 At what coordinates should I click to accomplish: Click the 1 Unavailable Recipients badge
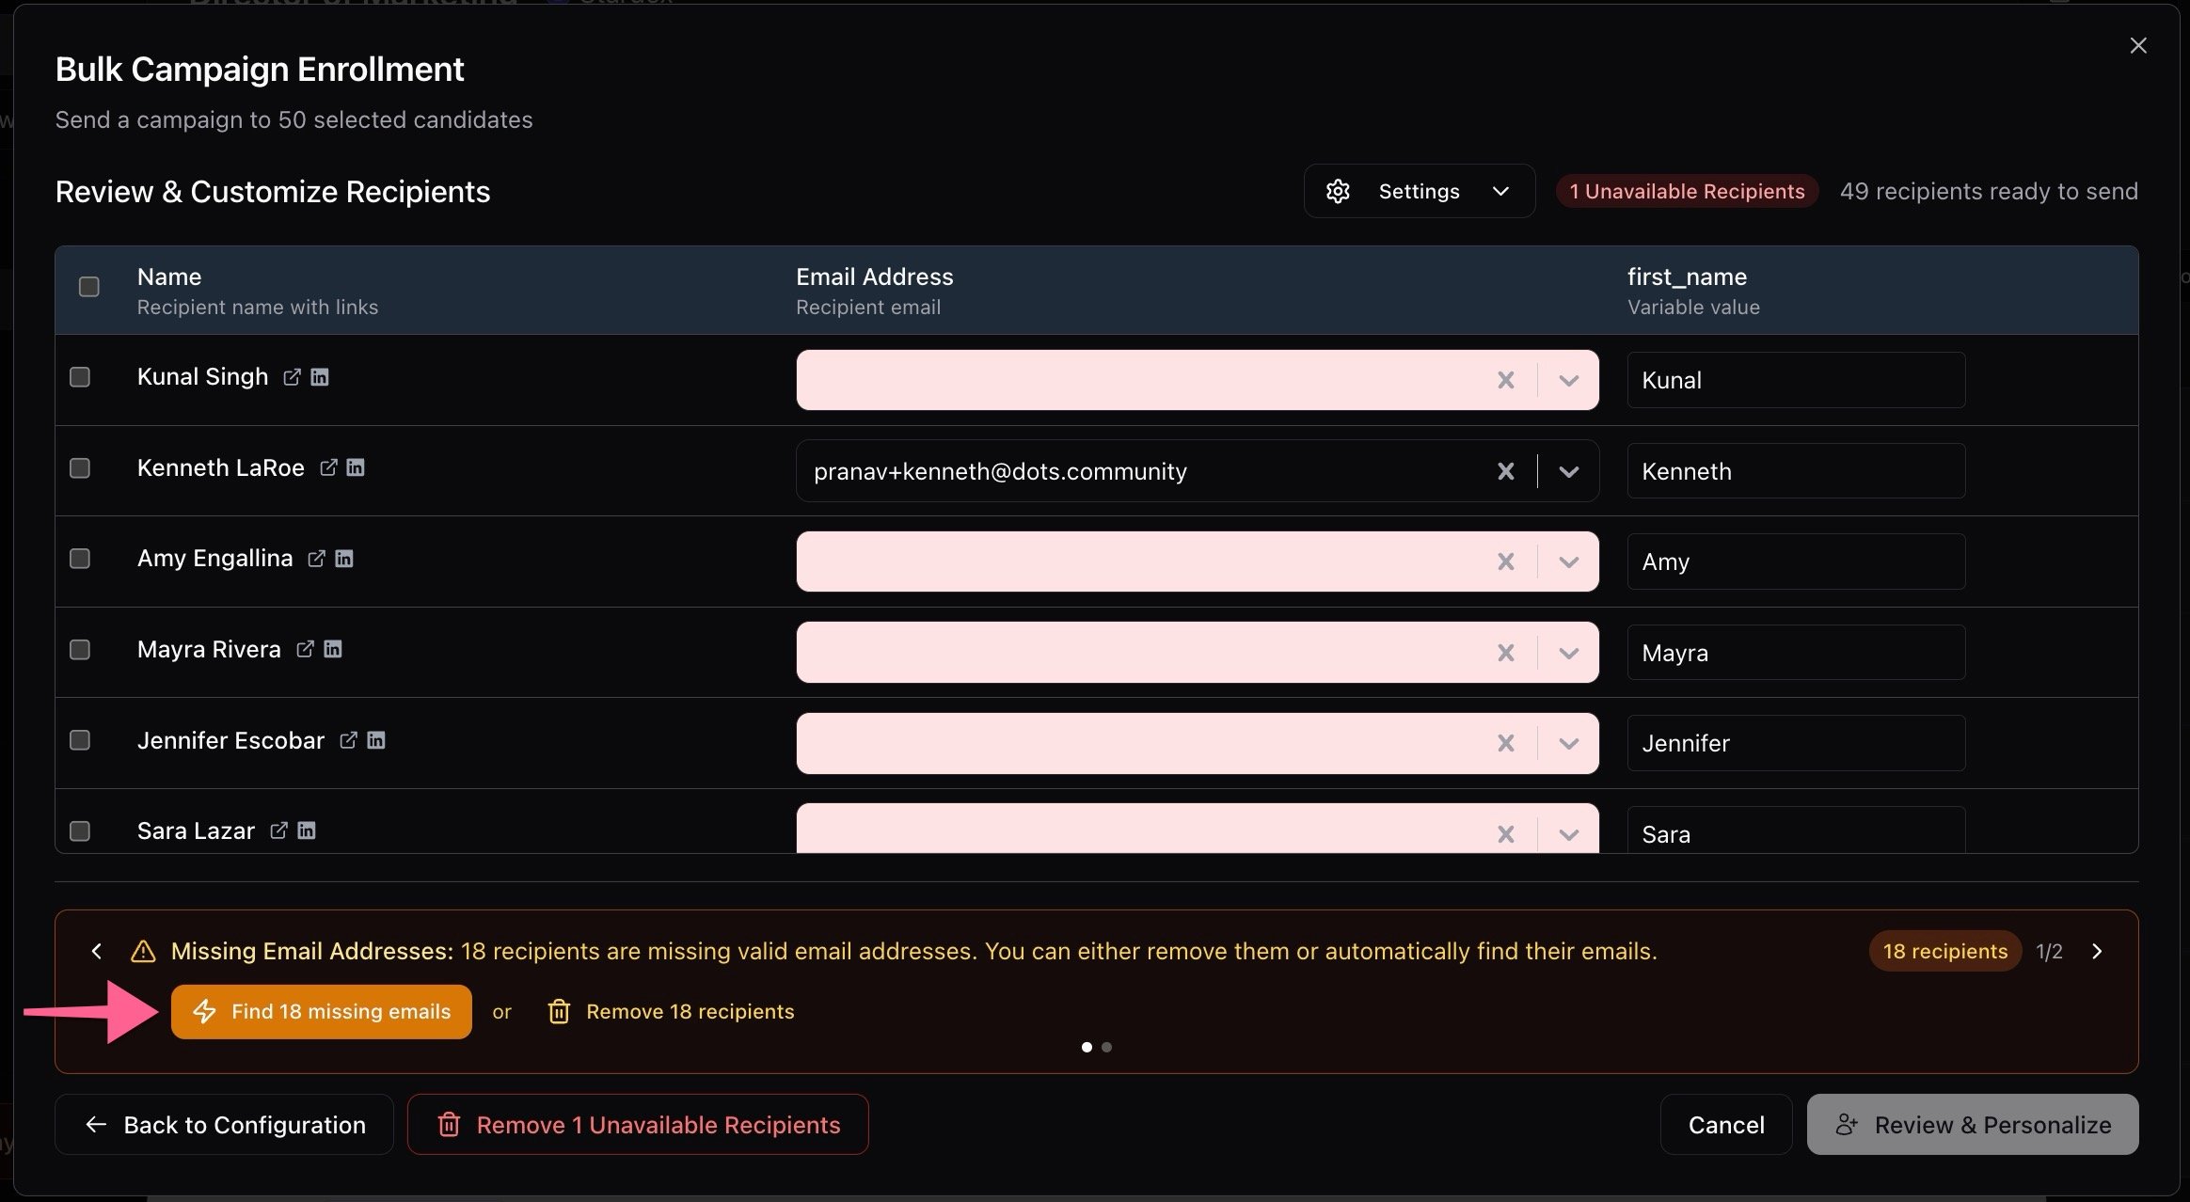pos(1687,191)
